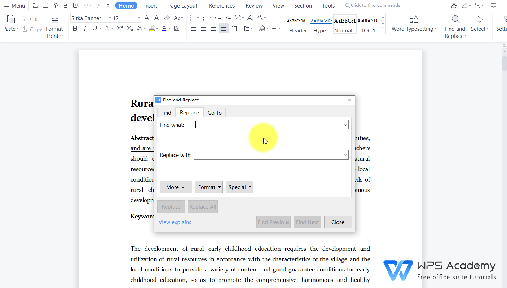Select the Italic formatting icon

85,28
